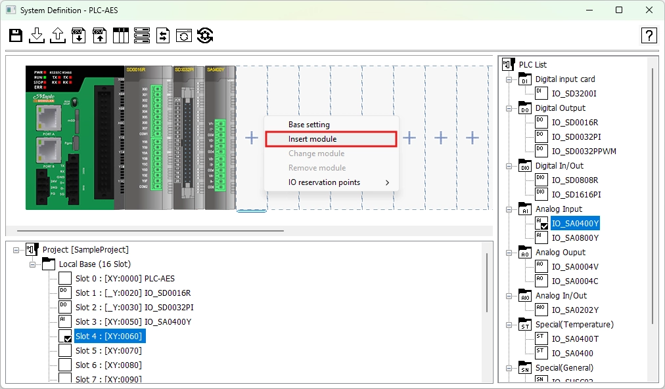
Task: Choose Base setting from context menu
Action: coord(331,125)
